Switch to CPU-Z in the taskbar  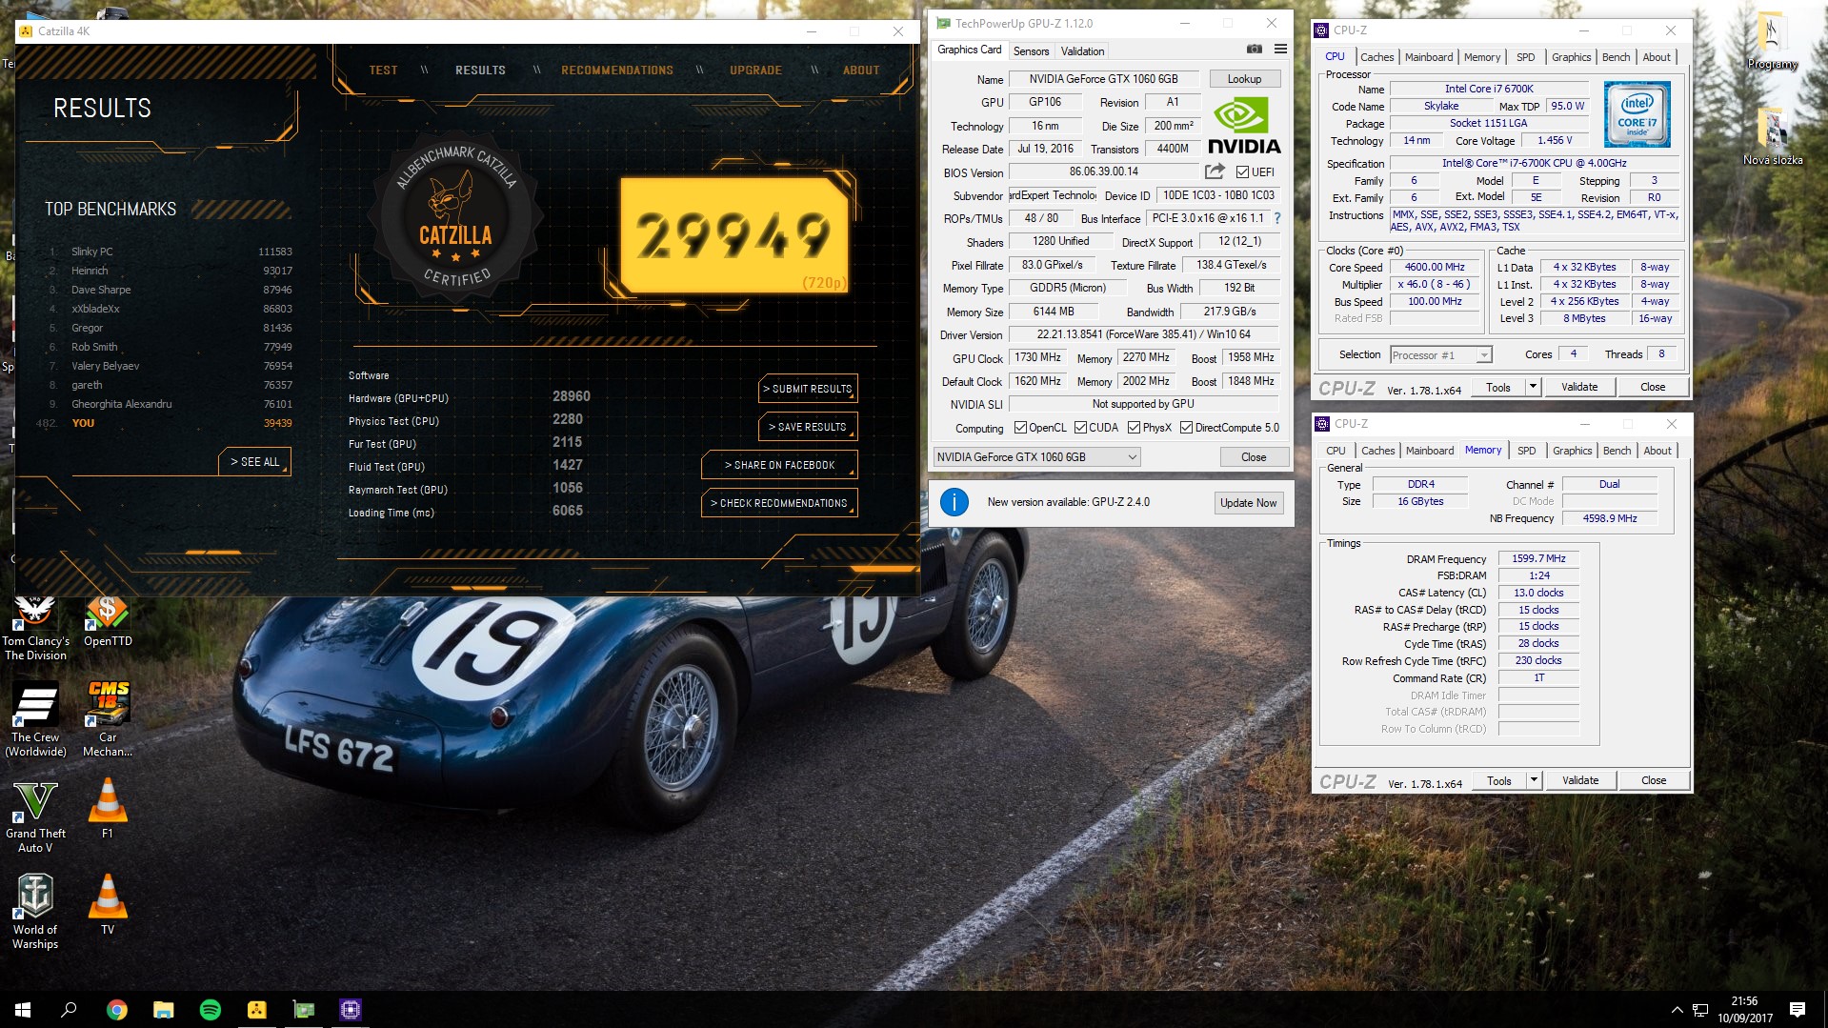(x=350, y=1010)
